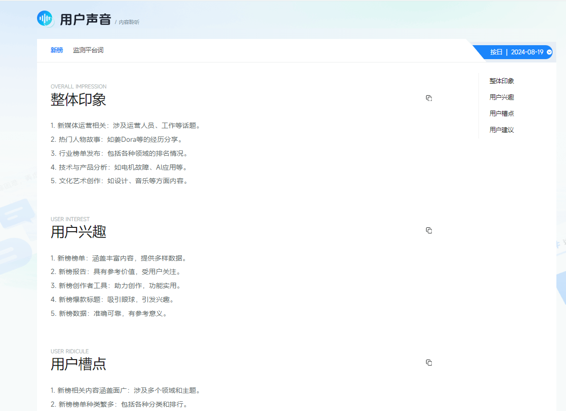Switch to the 监测平台词 tab
566x411 pixels.
[x=88, y=50]
